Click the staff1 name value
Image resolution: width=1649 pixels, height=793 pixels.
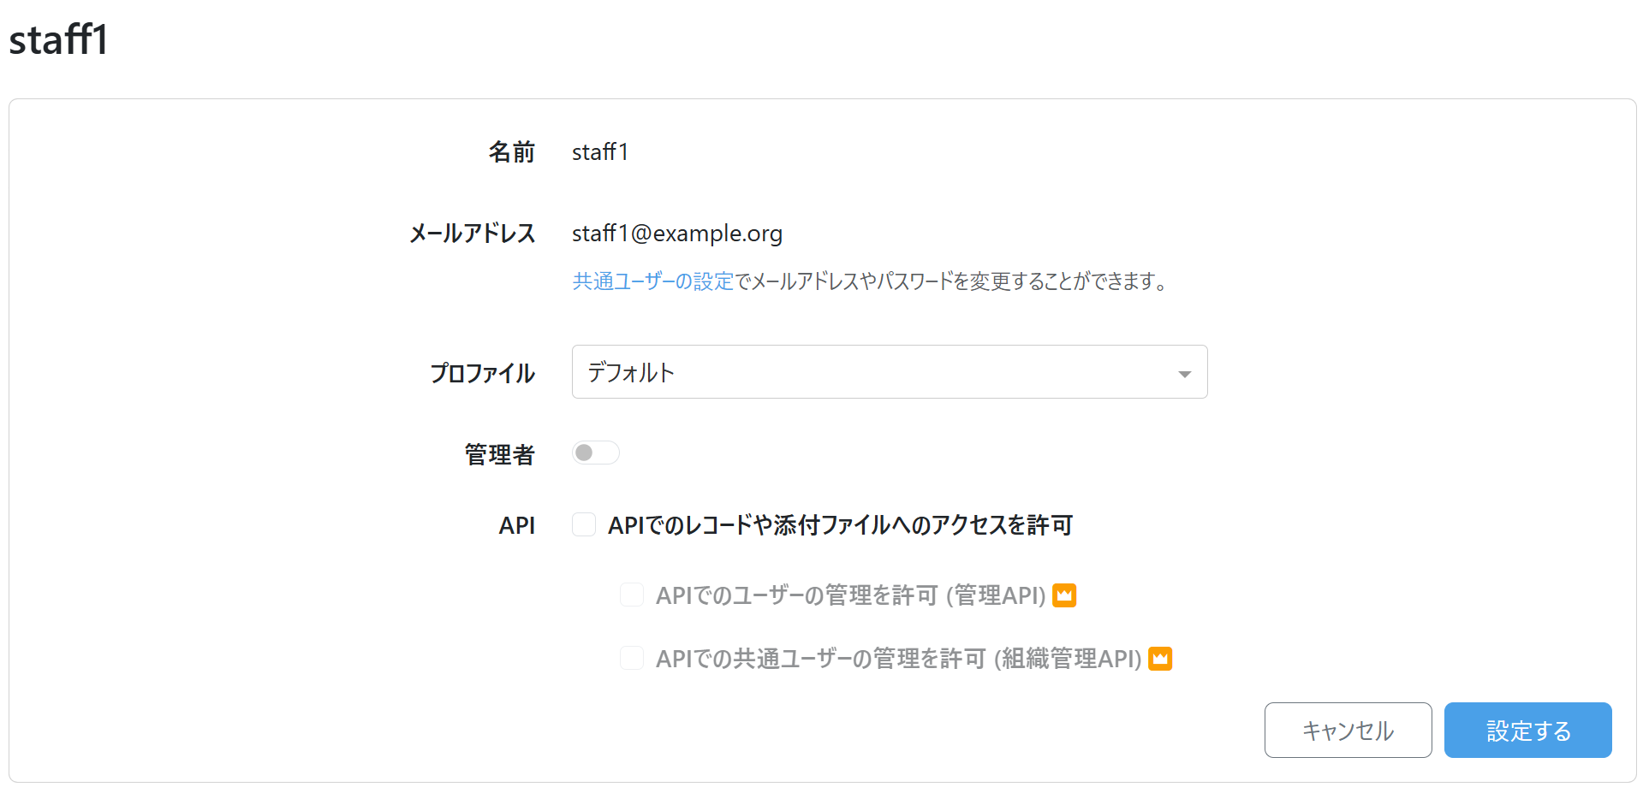click(x=599, y=152)
